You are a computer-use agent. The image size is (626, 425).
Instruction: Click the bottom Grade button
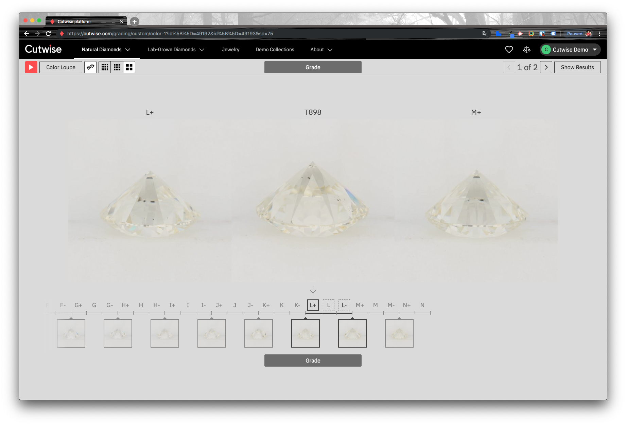[x=313, y=361]
